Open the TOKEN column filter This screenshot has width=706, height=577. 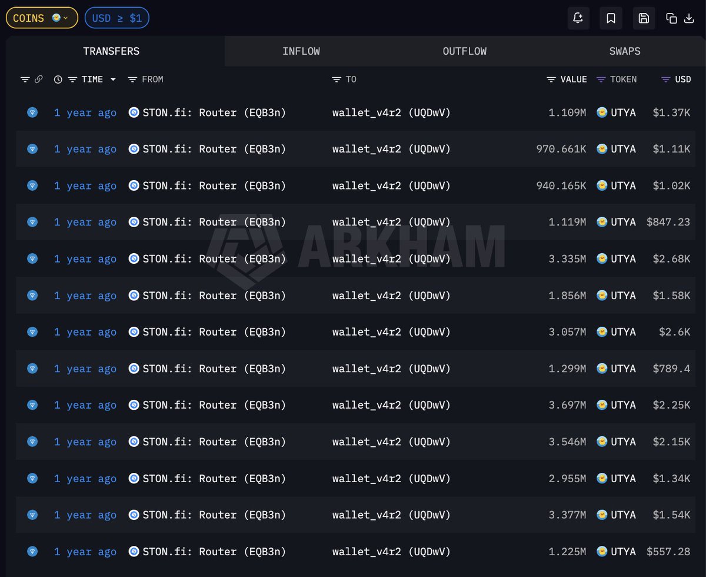click(601, 79)
